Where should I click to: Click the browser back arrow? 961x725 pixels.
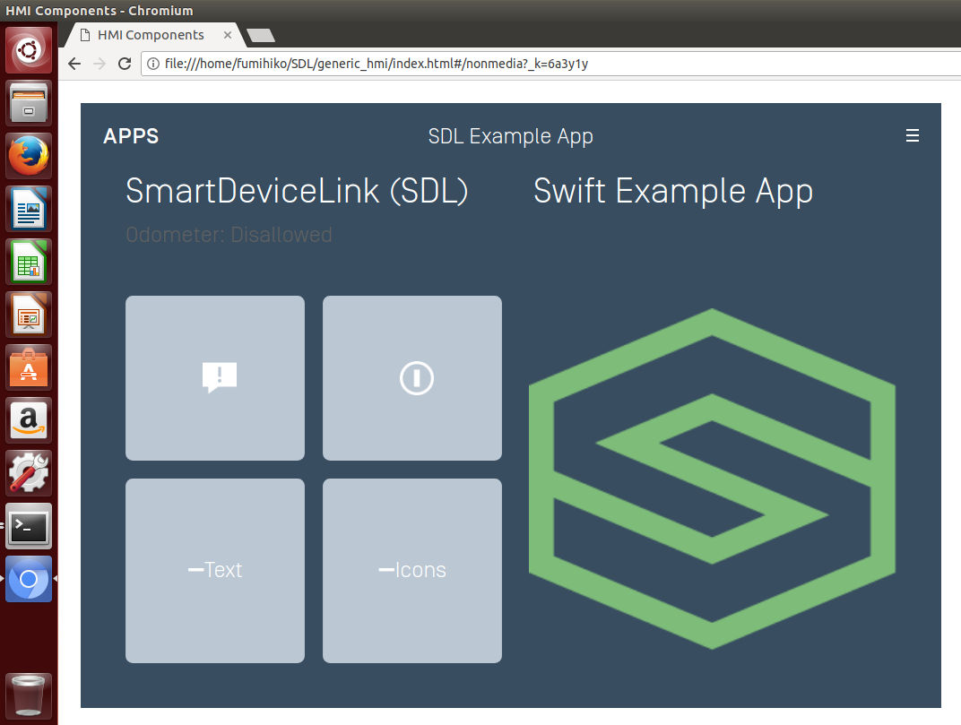(x=74, y=64)
